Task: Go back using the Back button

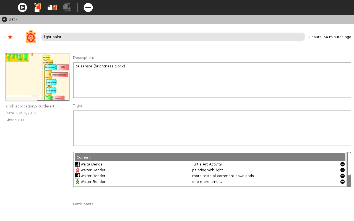Action: 10,19
